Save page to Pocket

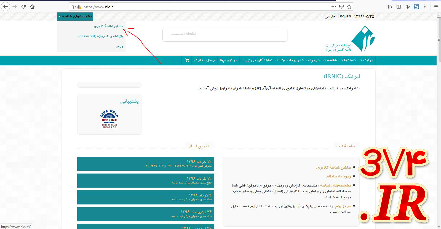[341, 7]
